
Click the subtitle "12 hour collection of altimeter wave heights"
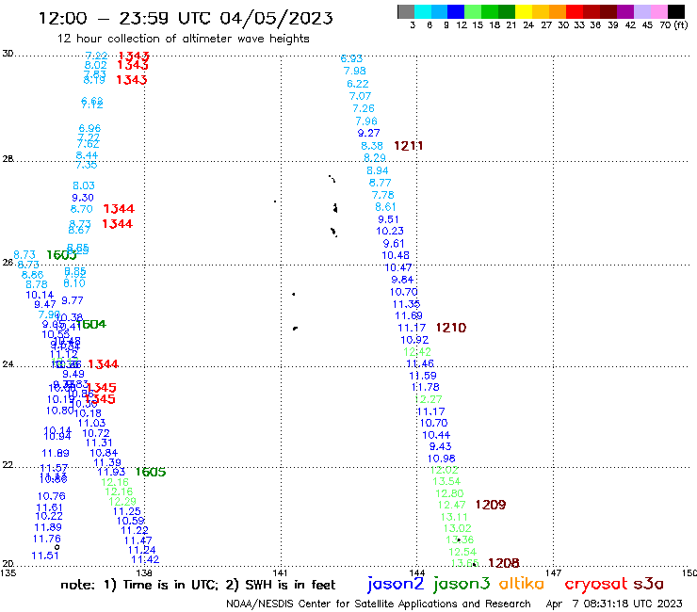[x=183, y=39]
